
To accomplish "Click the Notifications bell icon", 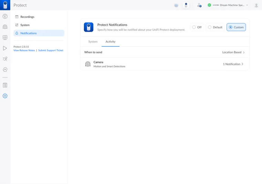I will click(x=17, y=33).
